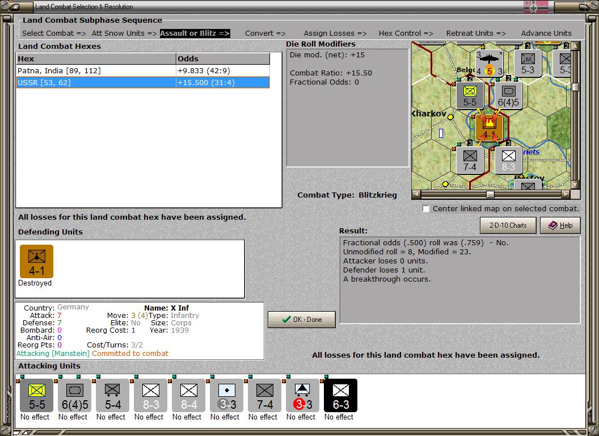Click the bomber aircraft counter on map

click(x=490, y=62)
